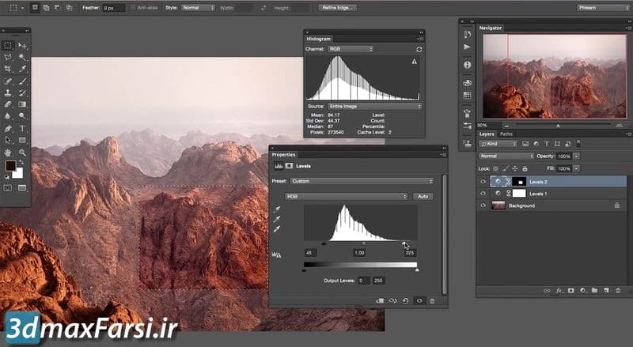Select the Eraser tool
The width and height of the screenshot is (633, 347).
(x=8, y=104)
